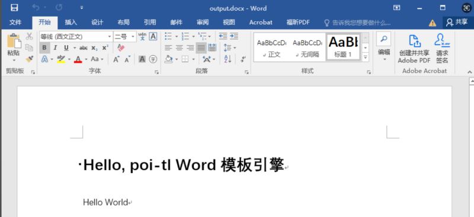Toggle show/hide paragraph marks

click(x=243, y=59)
